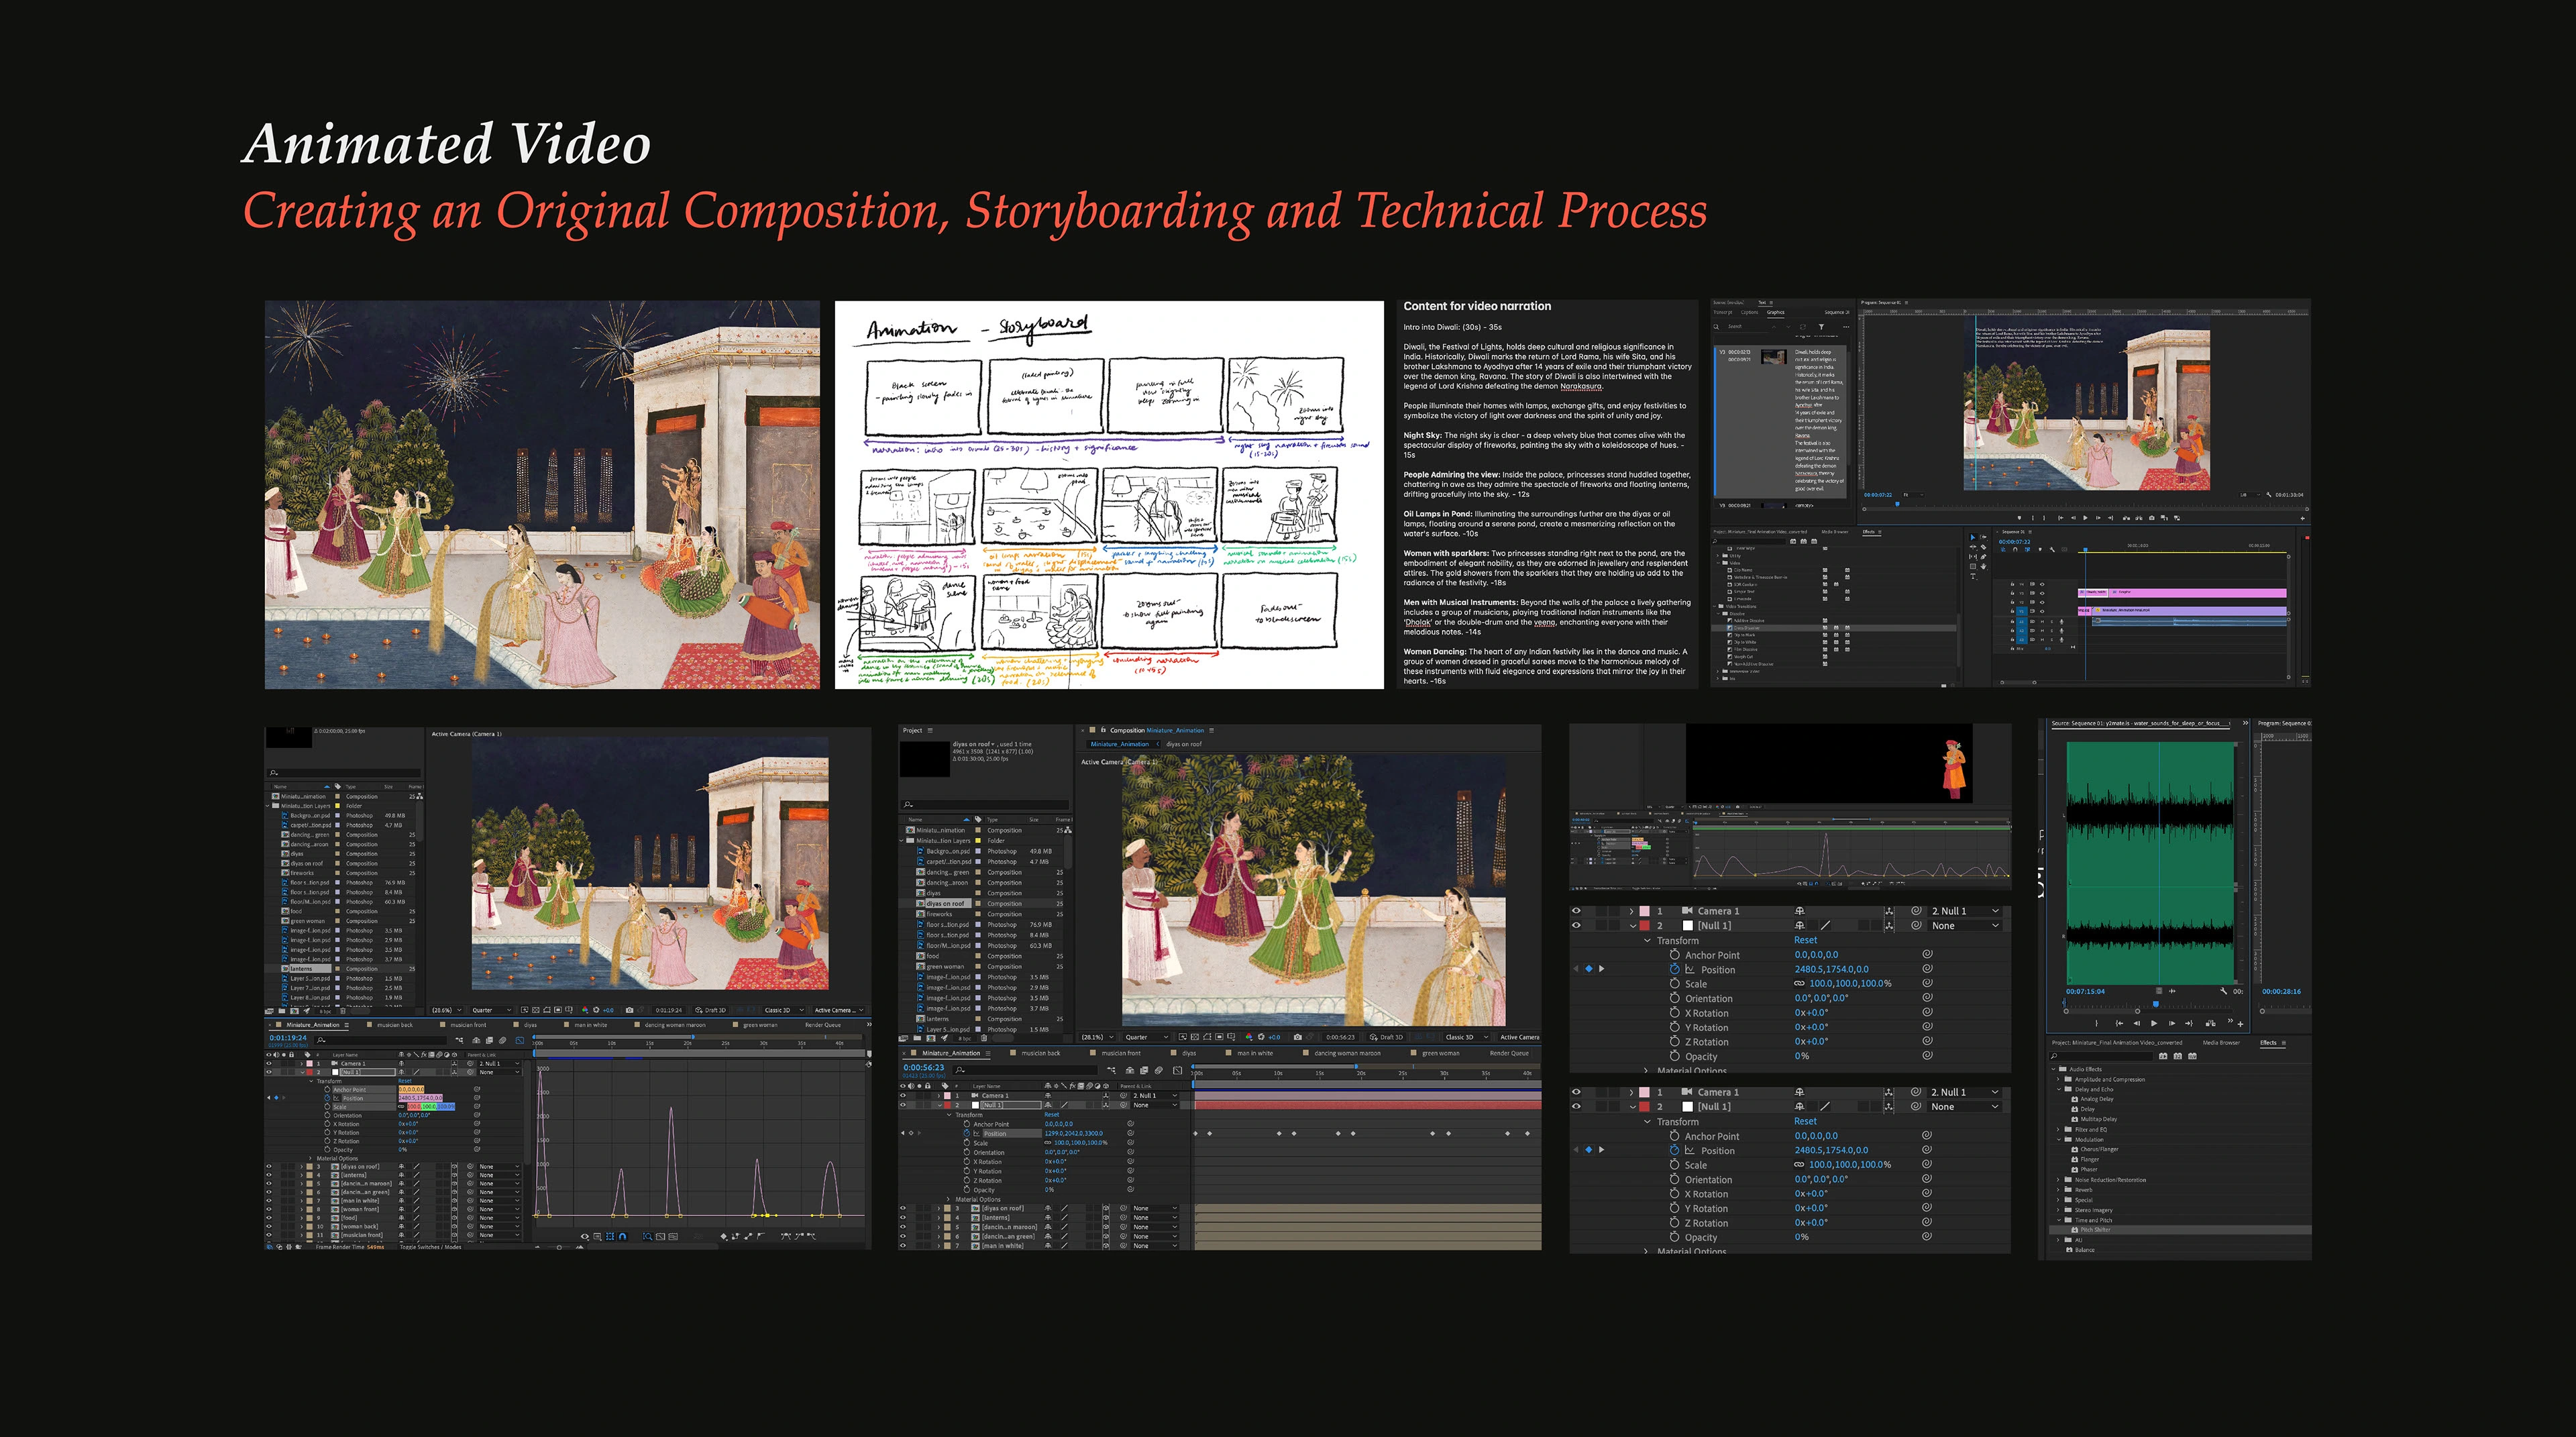Open composition mini-flowchart in second AE timeline
Screen dimensions: 2576x1437
coord(1112,1071)
